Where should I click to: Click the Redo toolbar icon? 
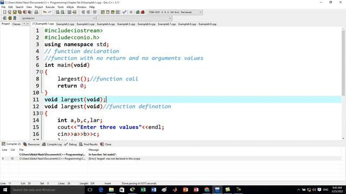(50, 12)
